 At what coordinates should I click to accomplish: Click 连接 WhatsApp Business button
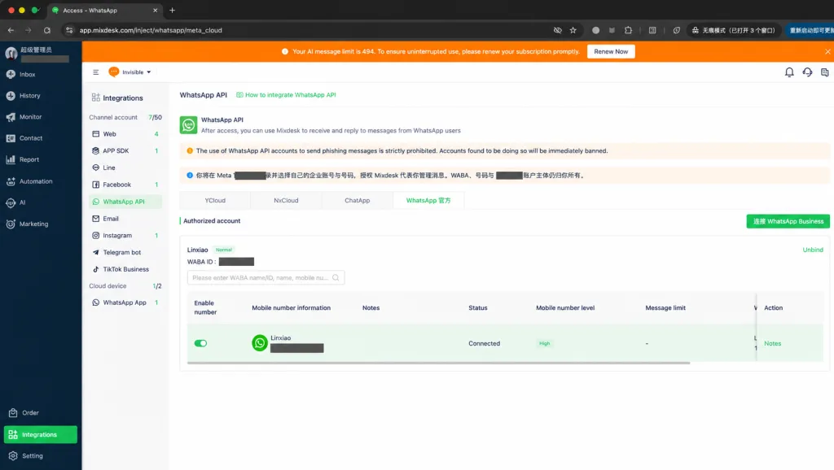788,221
